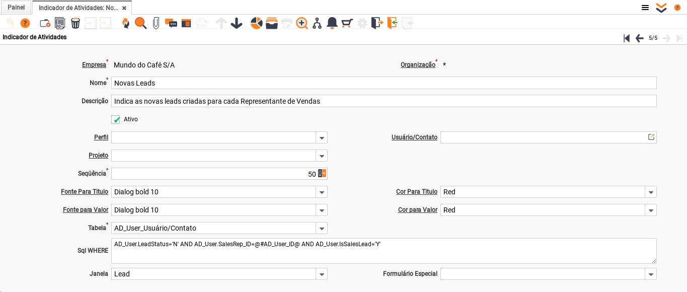
Task: Expand the Perfil dropdown
Action: coord(322,138)
